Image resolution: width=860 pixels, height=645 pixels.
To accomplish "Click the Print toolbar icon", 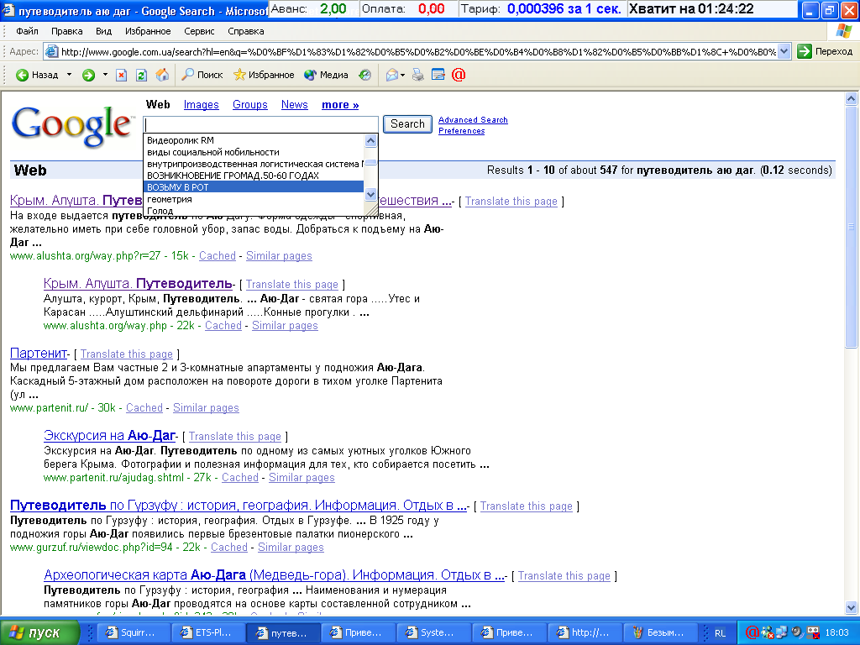I will click(418, 75).
